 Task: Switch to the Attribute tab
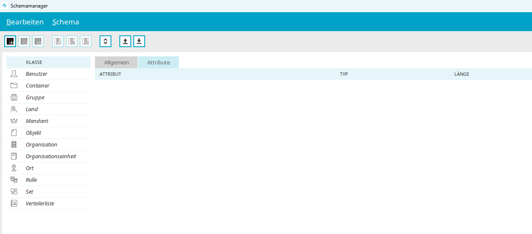click(158, 62)
